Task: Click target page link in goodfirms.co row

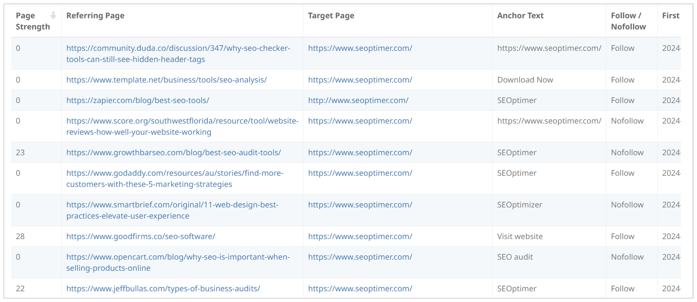Action: click(x=360, y=236)
